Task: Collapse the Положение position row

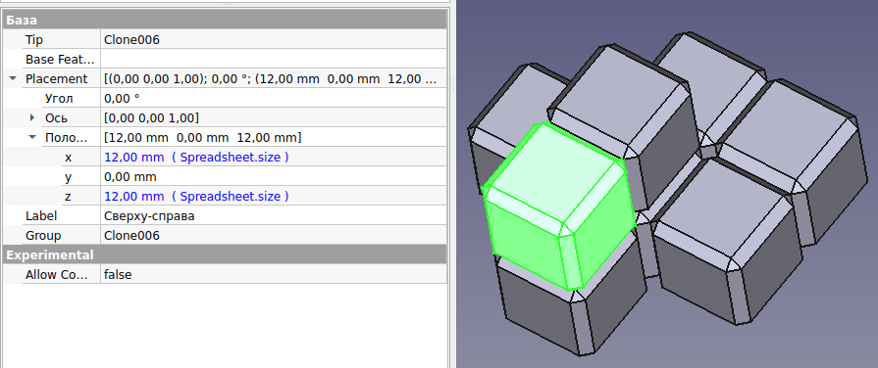Action: 32,137
